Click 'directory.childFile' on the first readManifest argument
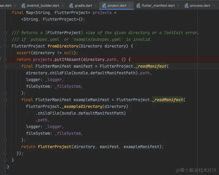 pyautogui.click(x=48, y=73)
